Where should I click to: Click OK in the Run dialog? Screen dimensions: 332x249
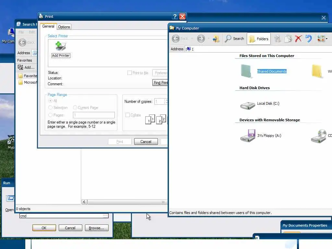point(44,228)
